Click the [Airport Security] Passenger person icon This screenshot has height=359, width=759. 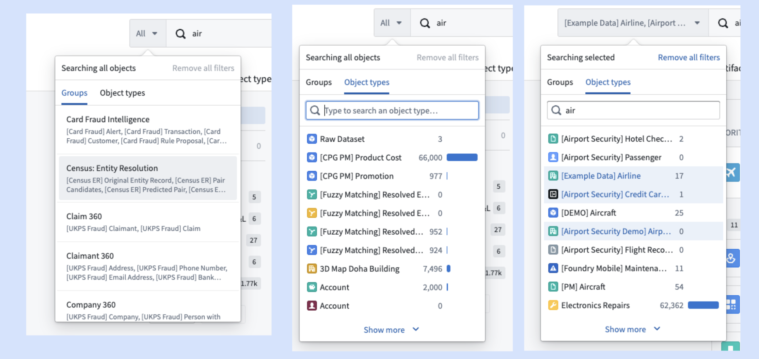click(x=553, y=157)
